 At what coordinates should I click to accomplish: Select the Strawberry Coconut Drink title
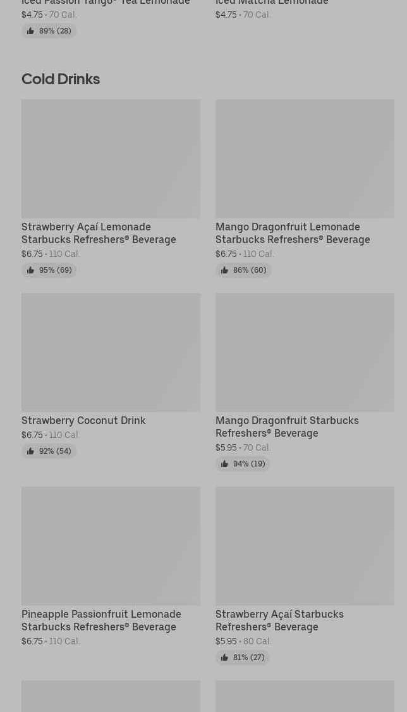coord(83,420)
